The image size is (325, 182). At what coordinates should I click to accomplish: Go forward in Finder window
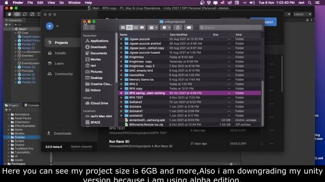coord(92,27)
